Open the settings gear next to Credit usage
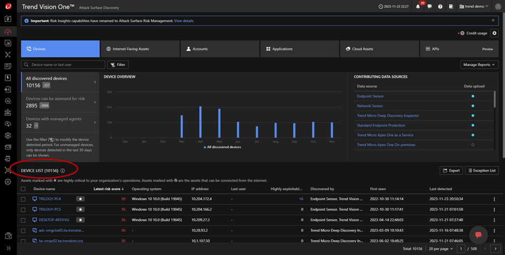This screenshot has width=505, height=255. tap(494, 33)
